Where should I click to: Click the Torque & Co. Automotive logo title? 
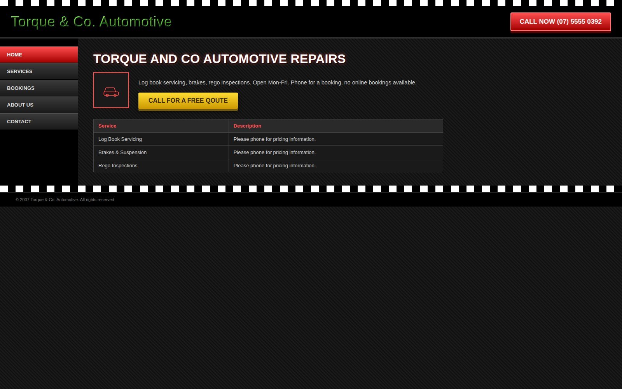[x=91, y=22]
